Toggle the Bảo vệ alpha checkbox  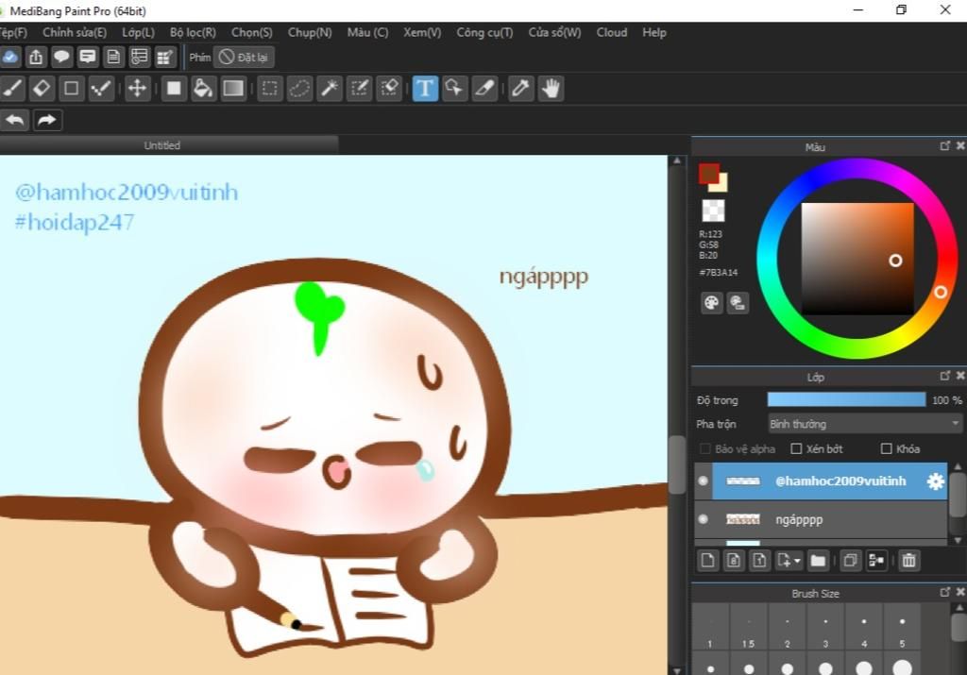click(x=705, y=448)
